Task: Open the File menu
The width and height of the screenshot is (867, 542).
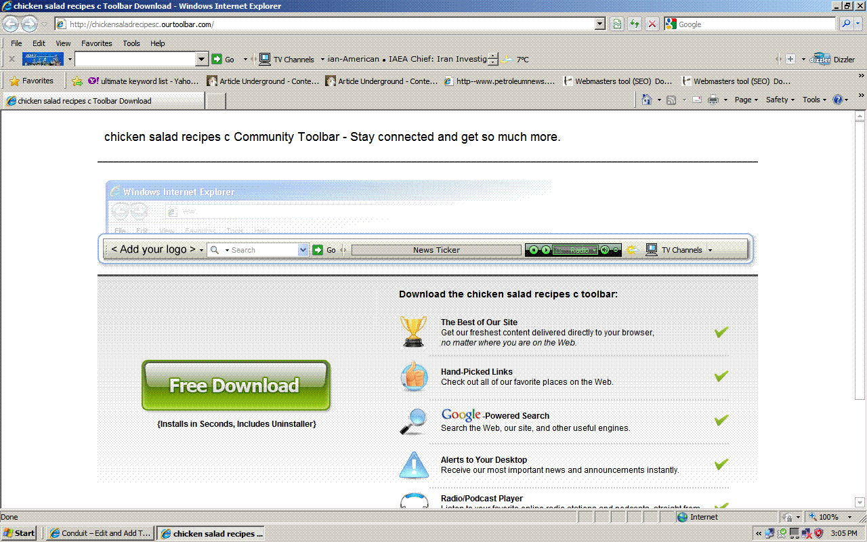Action: [16, 43]
